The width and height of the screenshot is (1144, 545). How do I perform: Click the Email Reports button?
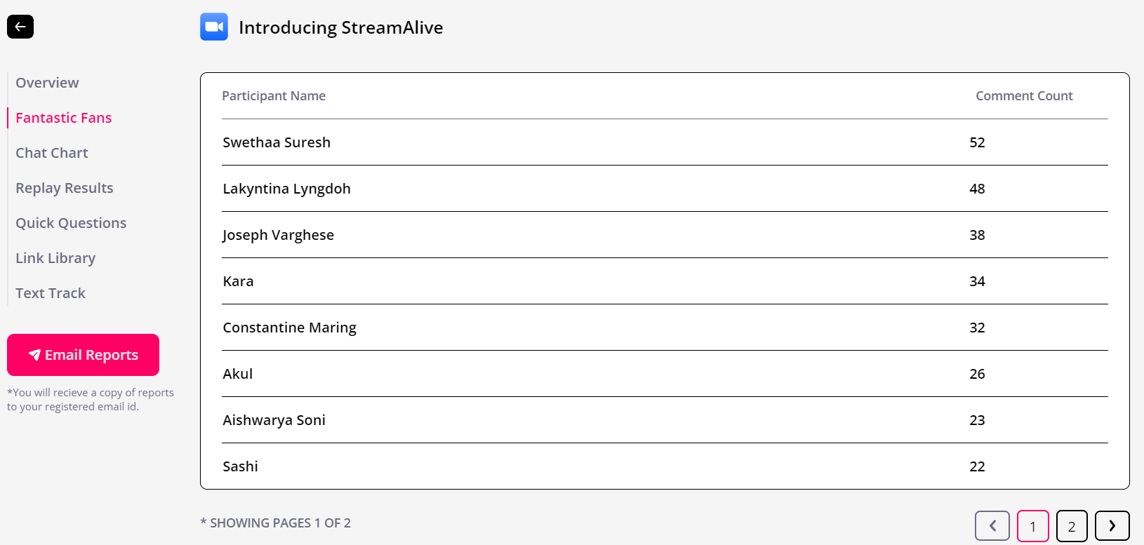tap(83, 355)
